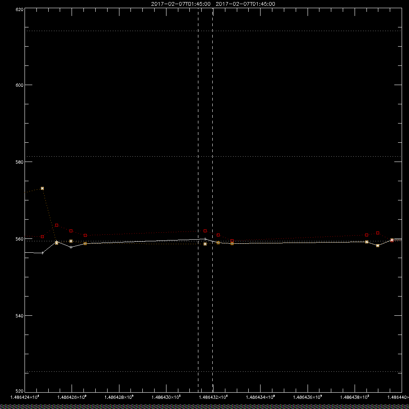Click the 540 y-axis label
This screenshot has height=409, width=409.
pos(20,315)
